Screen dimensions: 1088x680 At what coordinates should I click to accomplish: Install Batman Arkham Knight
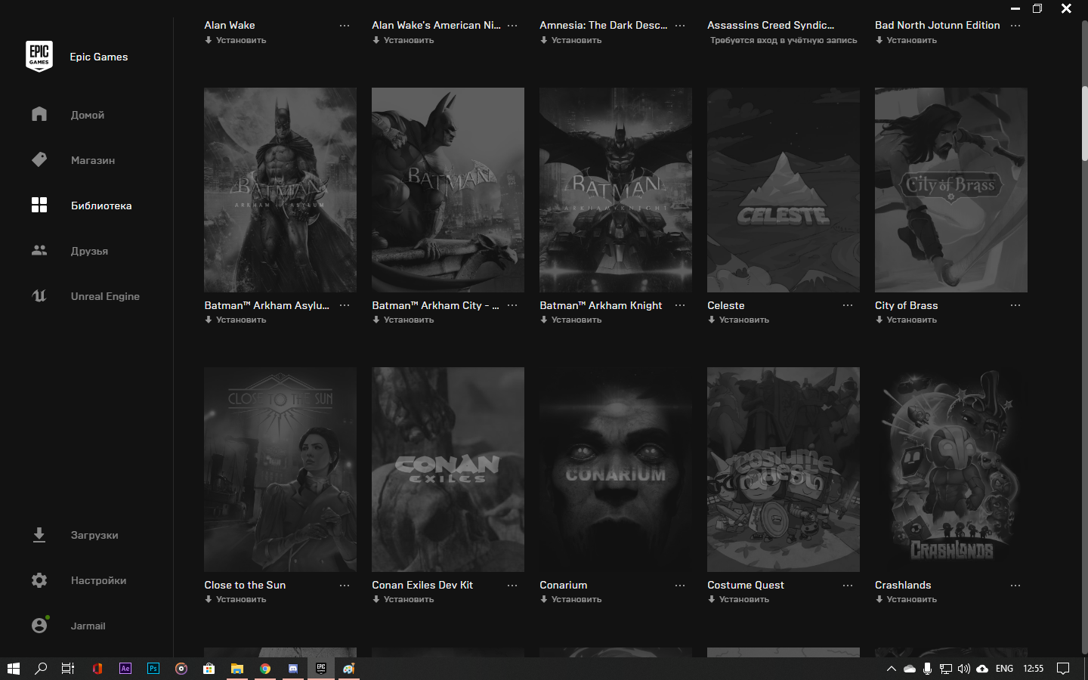click(576, 320)
